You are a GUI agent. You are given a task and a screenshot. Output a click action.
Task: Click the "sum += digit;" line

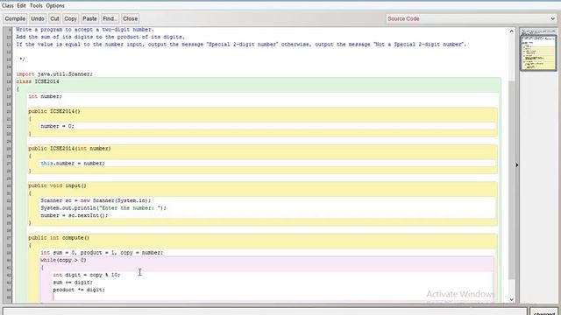(x=73, y=282)
